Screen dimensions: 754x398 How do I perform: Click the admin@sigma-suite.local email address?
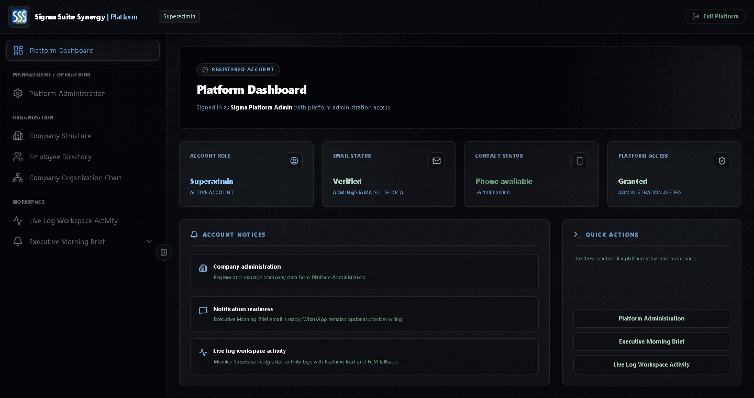[369, 192]
